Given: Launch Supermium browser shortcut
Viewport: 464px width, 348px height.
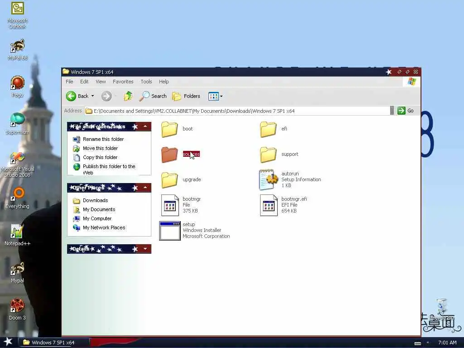Looking at the screenshot, I should 17,124.
